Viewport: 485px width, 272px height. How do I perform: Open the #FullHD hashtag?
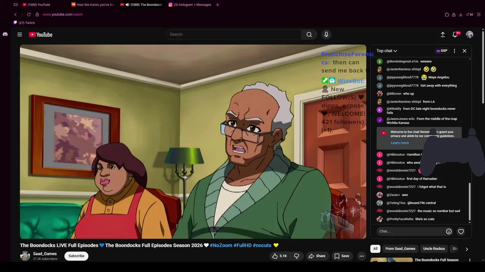[x=242, y=245]
